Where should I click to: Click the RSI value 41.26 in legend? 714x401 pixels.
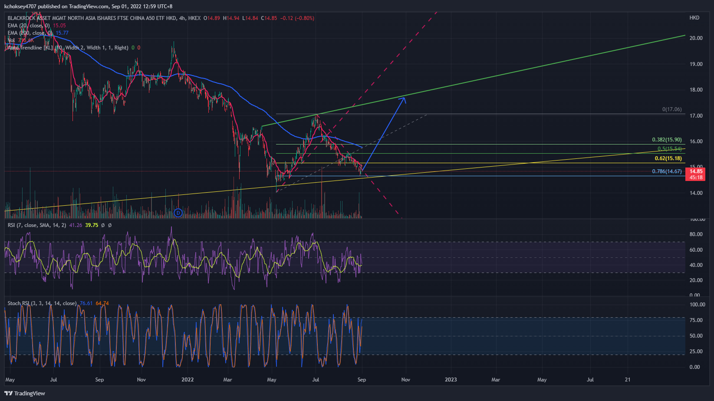(76, 225)
